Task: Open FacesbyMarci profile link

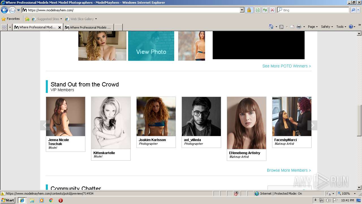Action: (x=285, y=140)
